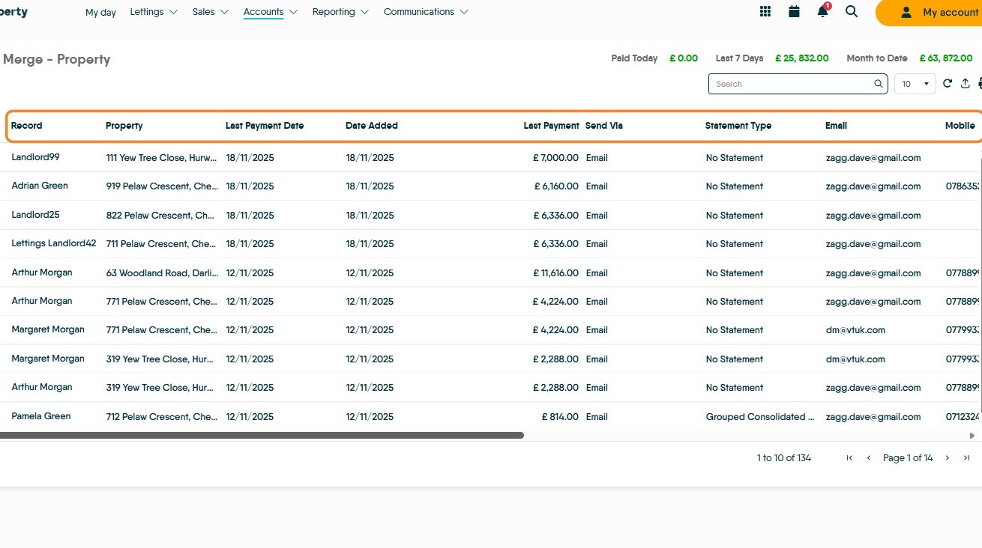Open the rows-per-page dropdown showing 10

point(915,84)
